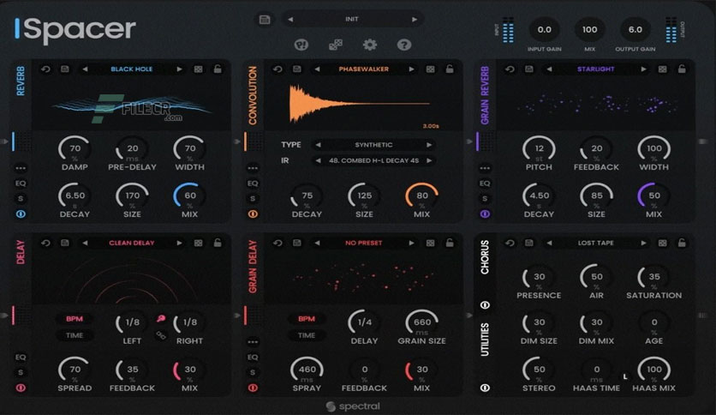The height and width of the screenshot is (415, 716).
Task: Toggle the Convolution power button
Action: point(253,214)
